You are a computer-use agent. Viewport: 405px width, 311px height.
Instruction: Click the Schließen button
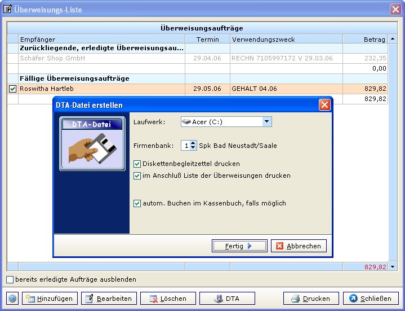[370, 299]
